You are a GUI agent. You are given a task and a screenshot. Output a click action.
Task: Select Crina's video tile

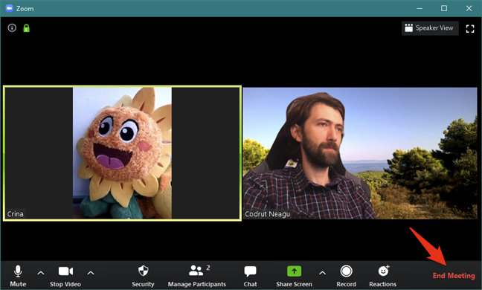[122, 153]
